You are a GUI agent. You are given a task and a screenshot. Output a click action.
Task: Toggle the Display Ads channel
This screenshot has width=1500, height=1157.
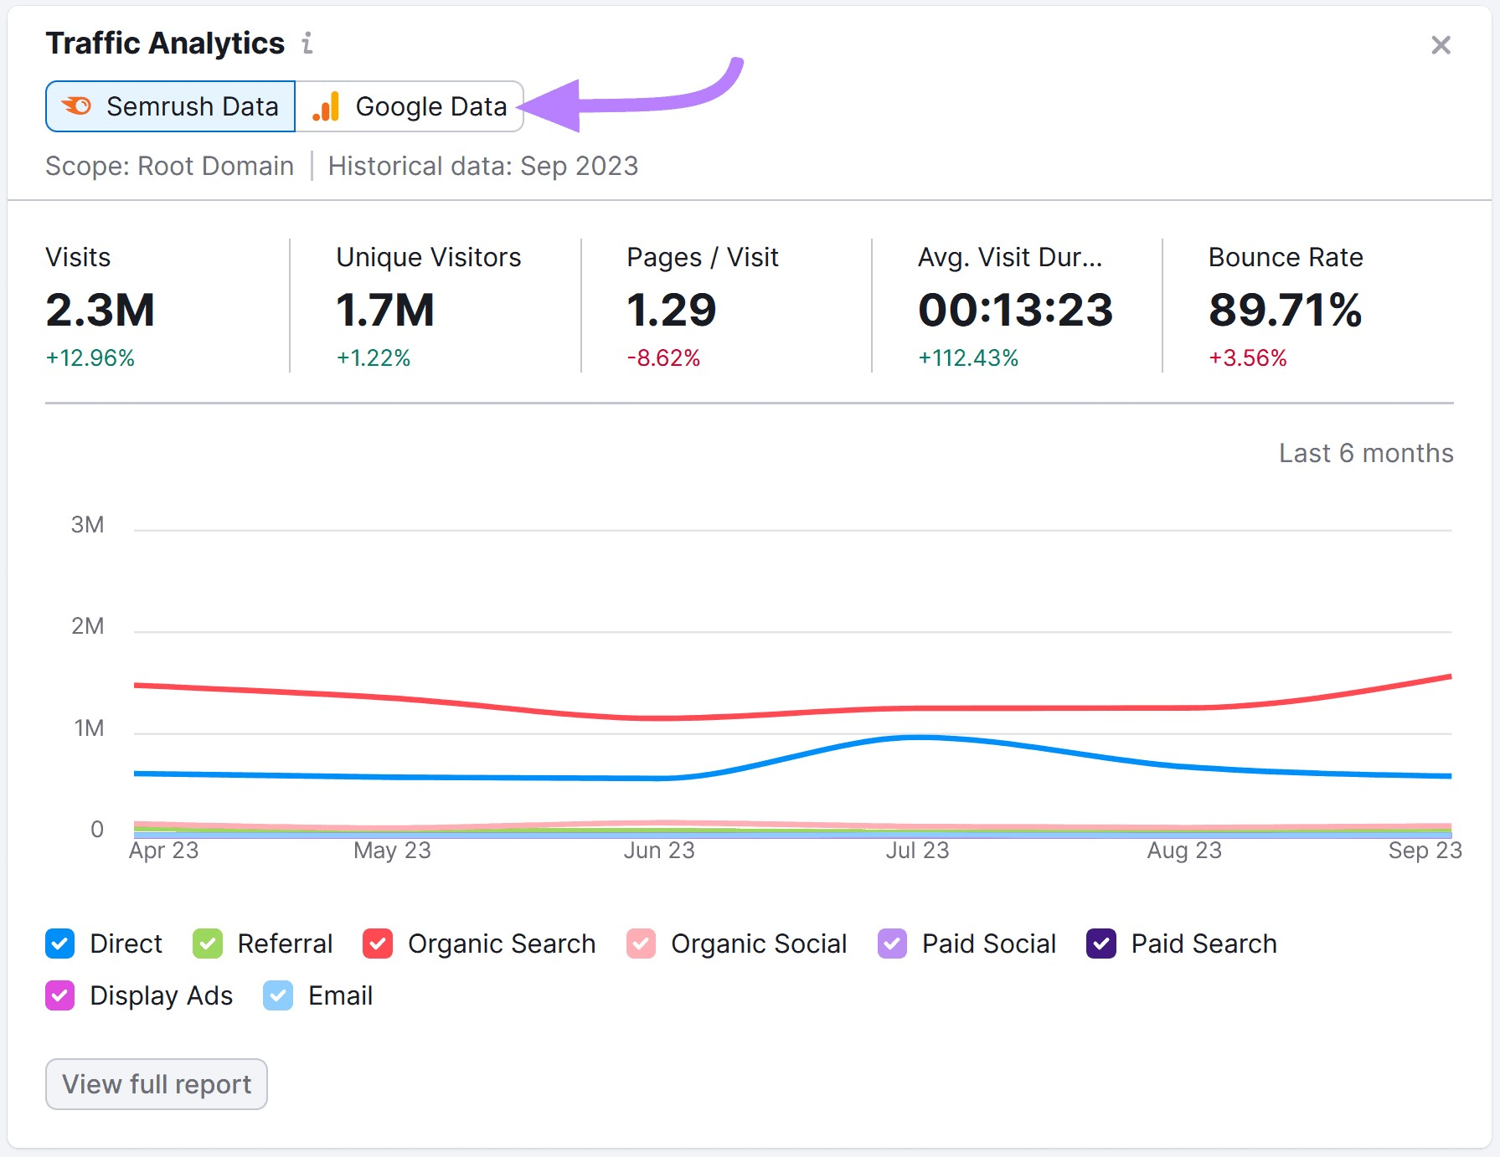point(59,995)
